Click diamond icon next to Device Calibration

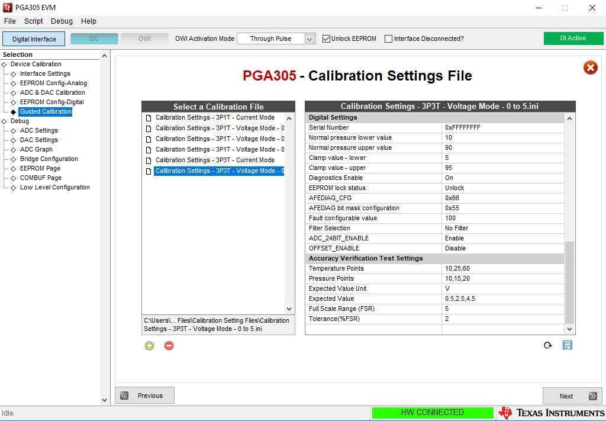click(4, 65)
